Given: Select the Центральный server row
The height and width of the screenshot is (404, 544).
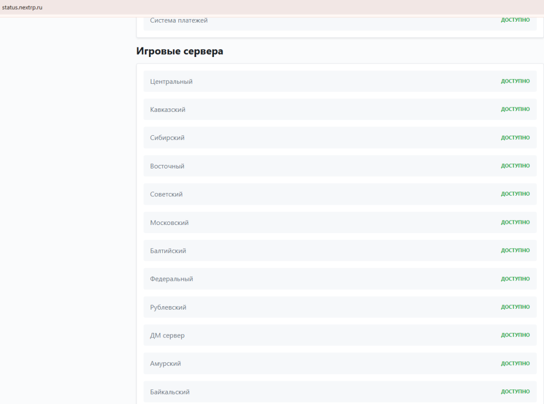Looking at the screenshot, I should click(171, 82).
